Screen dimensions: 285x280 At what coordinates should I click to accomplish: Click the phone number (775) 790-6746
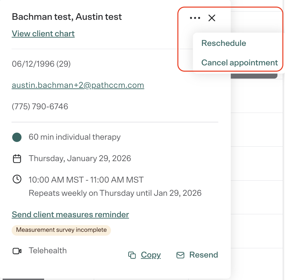tap(40, 106)
